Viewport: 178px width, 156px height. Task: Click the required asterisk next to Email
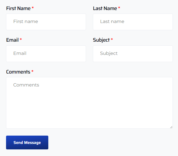21,40
